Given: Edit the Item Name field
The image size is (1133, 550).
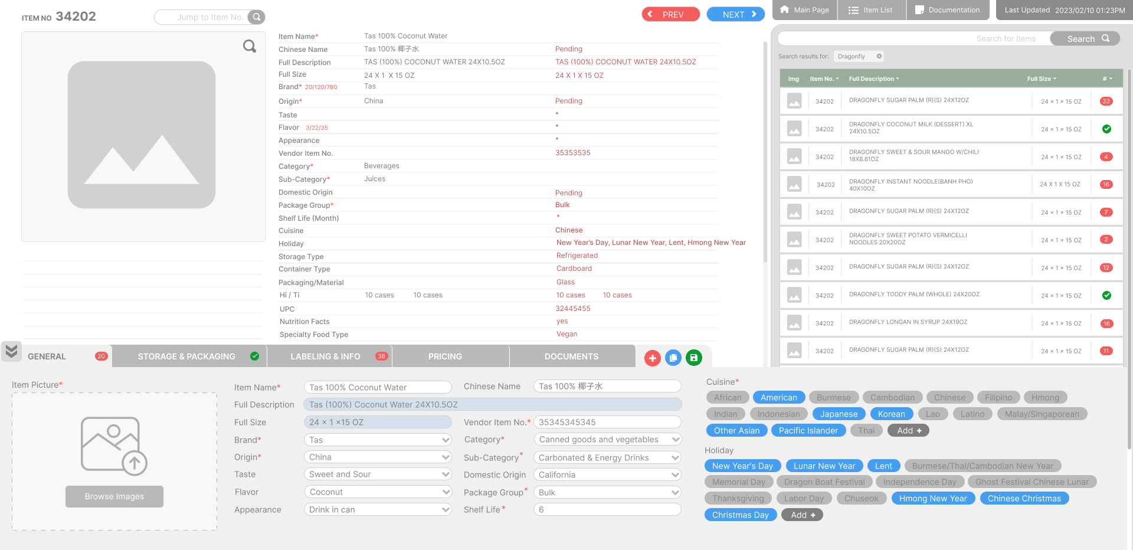Looking at the screenshot, I should pos(378,388).
